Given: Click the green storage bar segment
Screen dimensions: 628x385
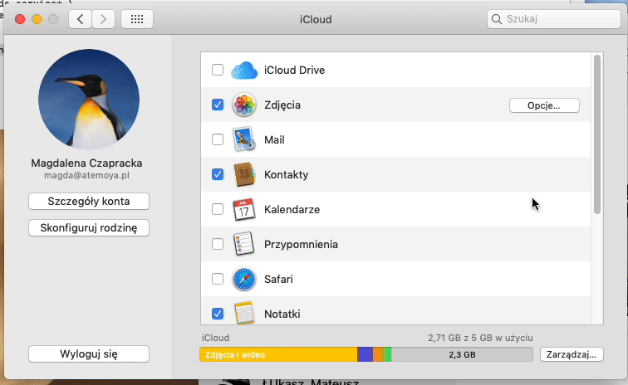Looking at the screenshot, I should click(387, 354).
